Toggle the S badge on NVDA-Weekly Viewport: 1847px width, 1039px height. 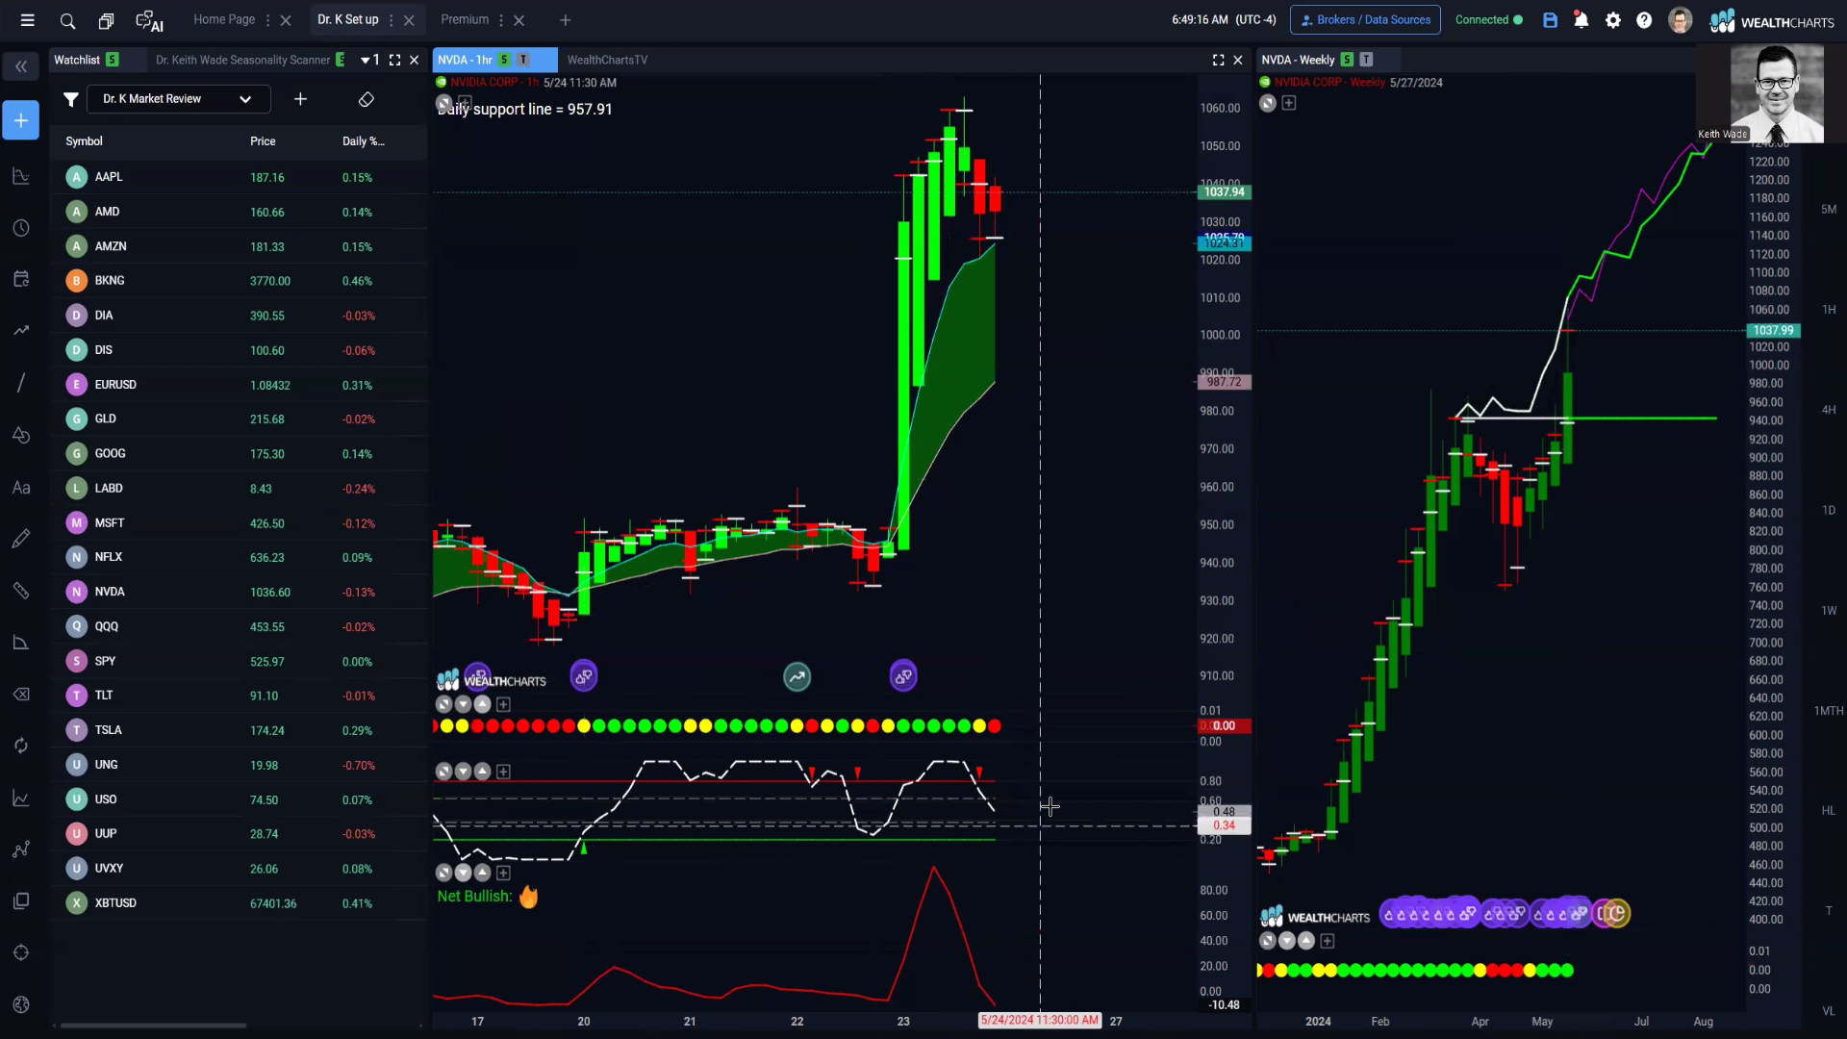click(x=1347, y=60)
